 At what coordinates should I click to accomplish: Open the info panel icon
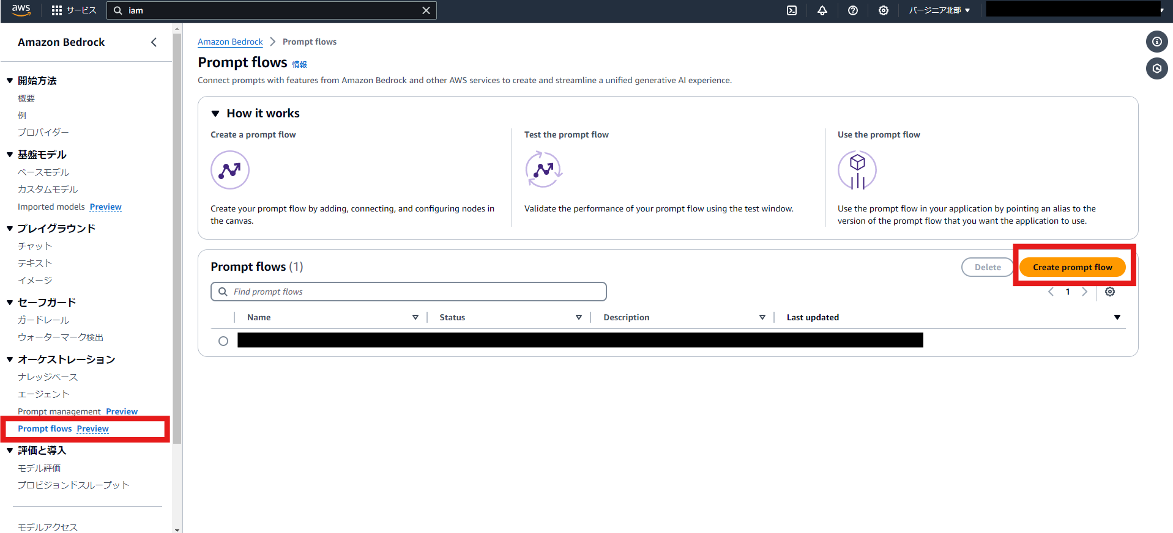pos(1156,42)
